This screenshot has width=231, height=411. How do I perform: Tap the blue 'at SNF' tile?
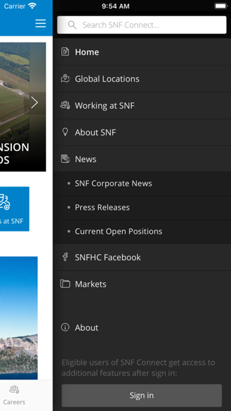[x=15, y=209]
